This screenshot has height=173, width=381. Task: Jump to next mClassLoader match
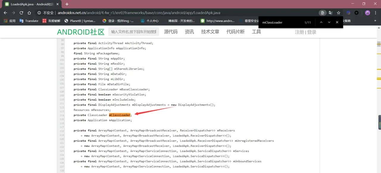coord(329,22)
